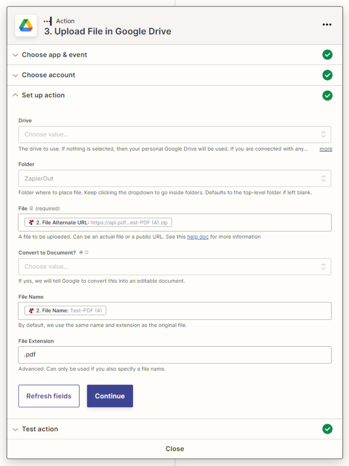Click the green checkmark beside Choose app & event

pos(327,55)
